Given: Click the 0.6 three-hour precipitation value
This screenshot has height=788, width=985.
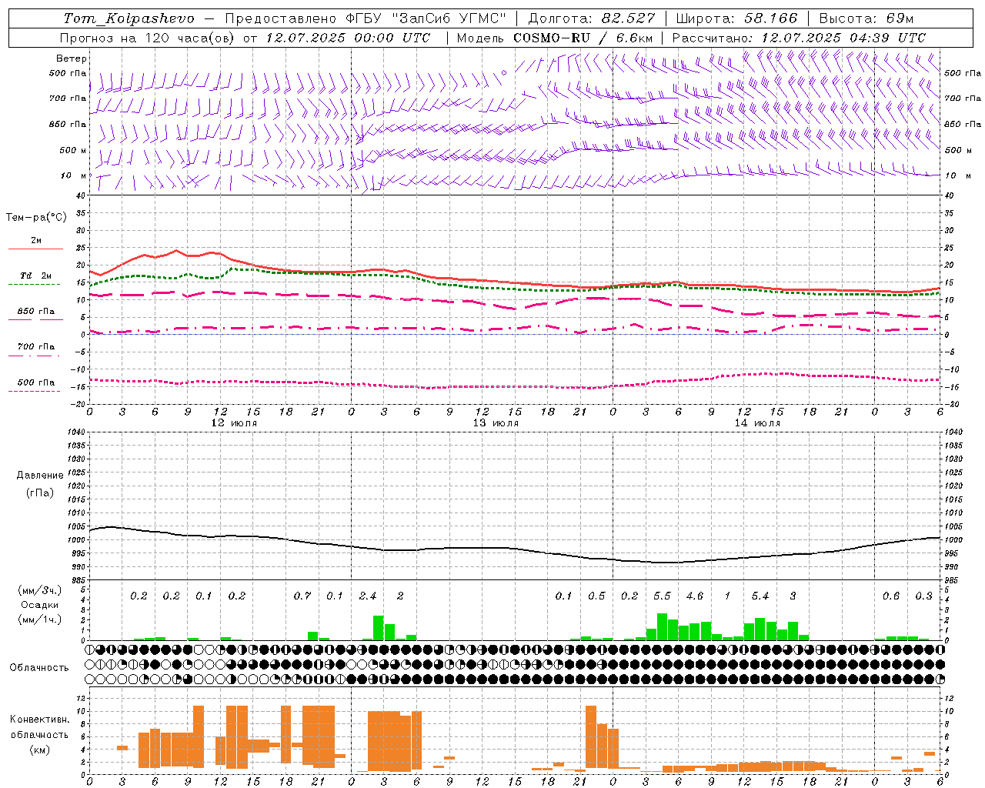Looking at the screenshot, I should pyautogui.click(x=891, y=596).
